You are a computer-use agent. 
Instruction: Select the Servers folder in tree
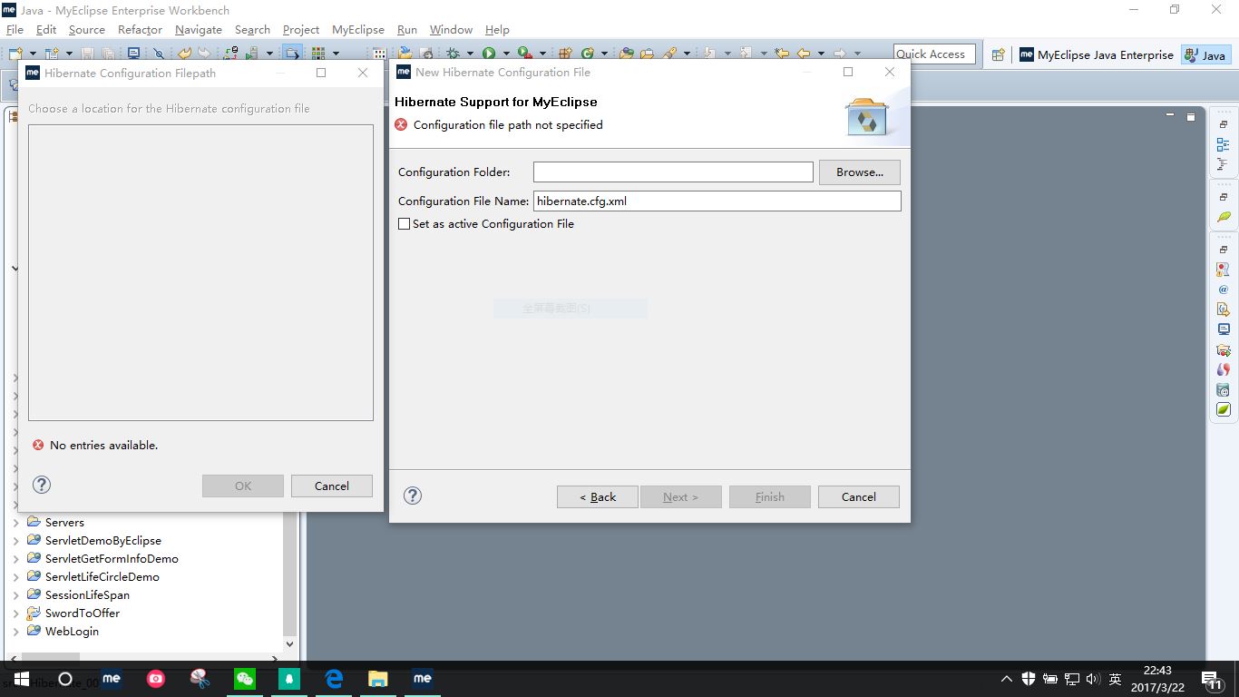(64, 523)
